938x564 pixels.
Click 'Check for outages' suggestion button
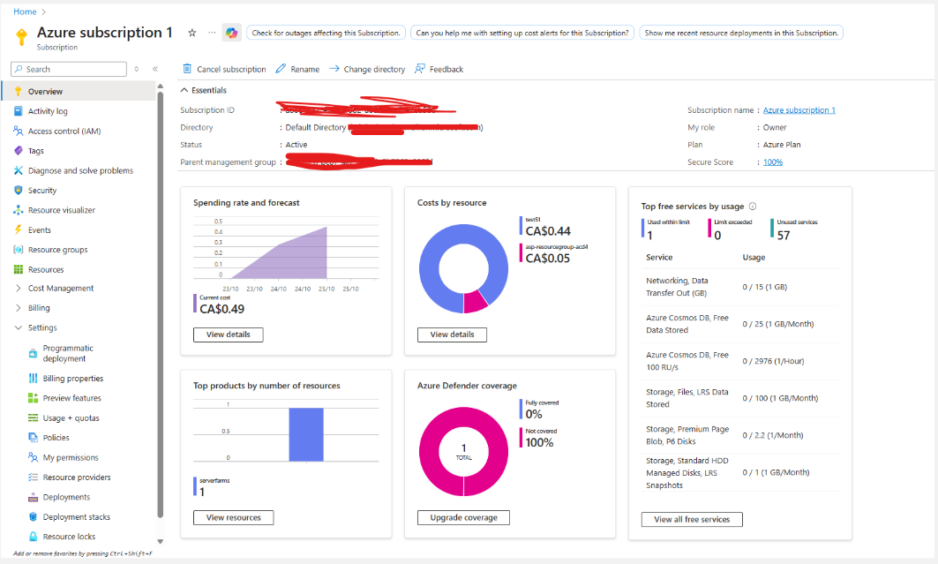[326, 33]
